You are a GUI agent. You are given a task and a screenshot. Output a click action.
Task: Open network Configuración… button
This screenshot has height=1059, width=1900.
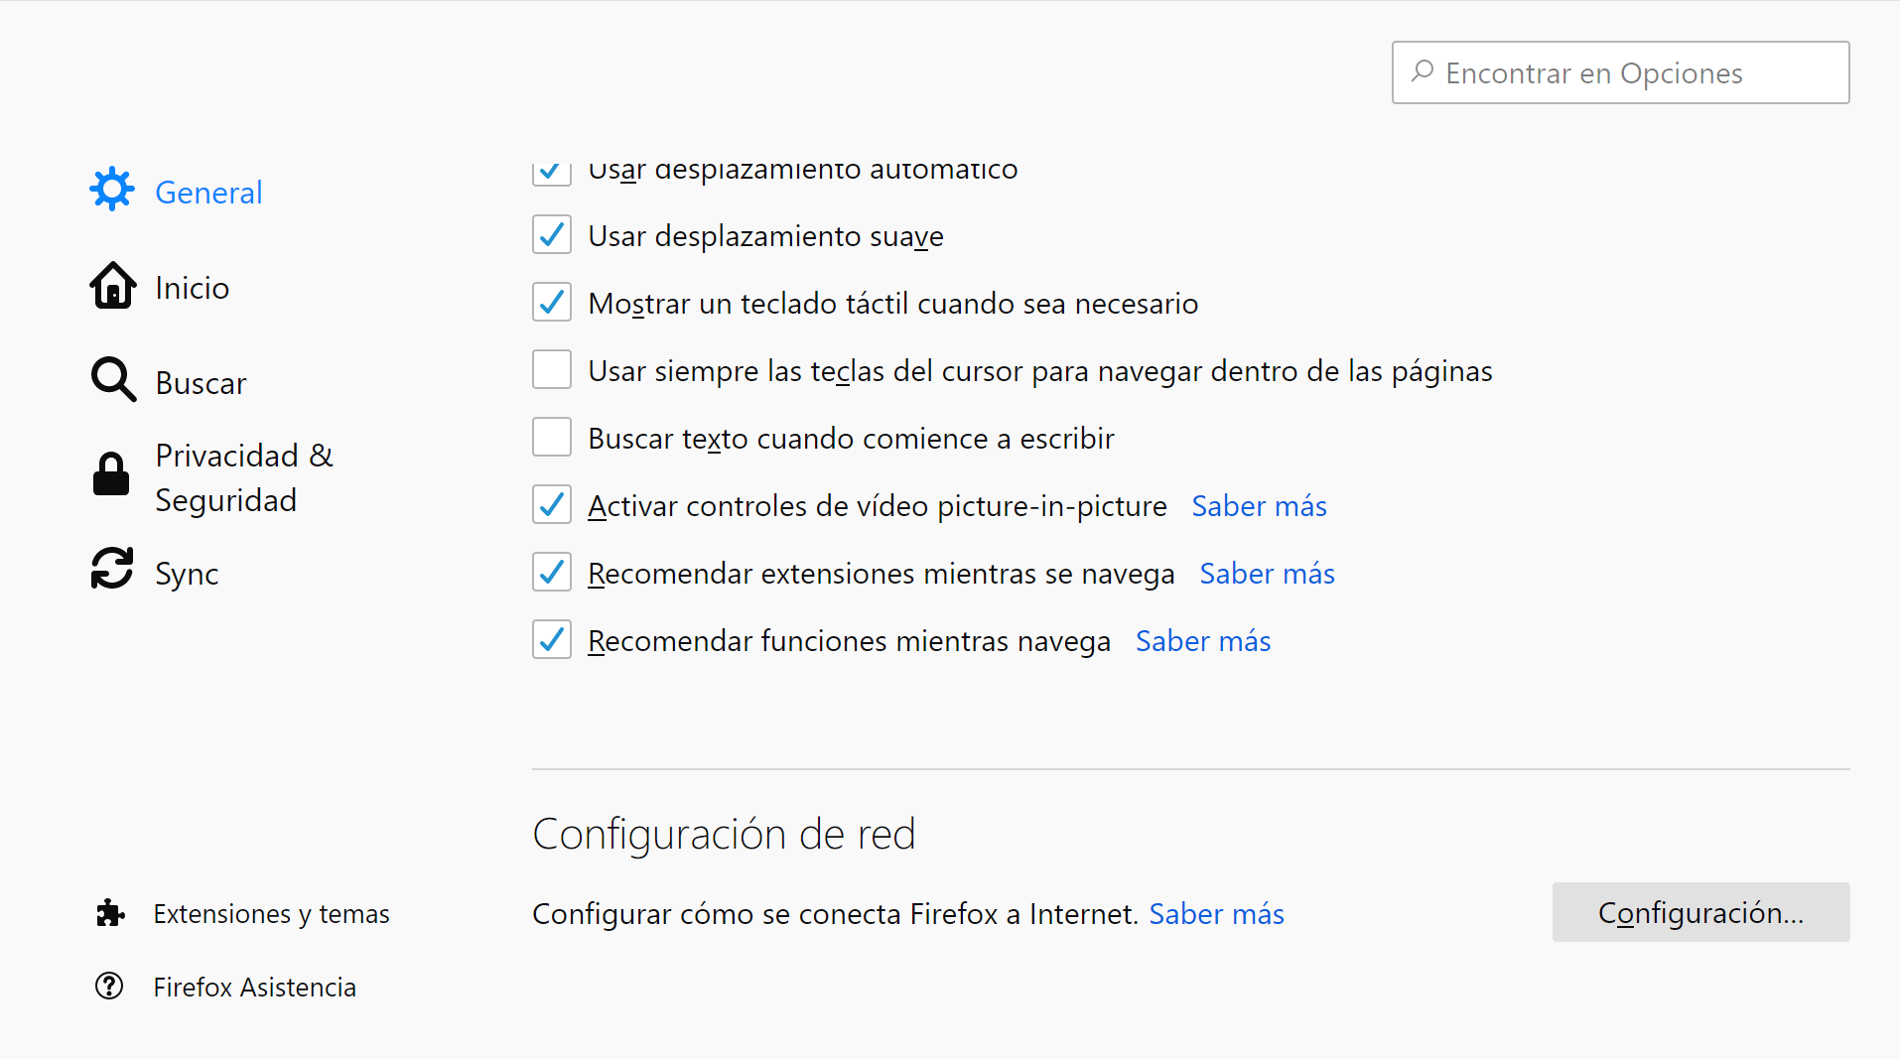tap(1700, 912)
